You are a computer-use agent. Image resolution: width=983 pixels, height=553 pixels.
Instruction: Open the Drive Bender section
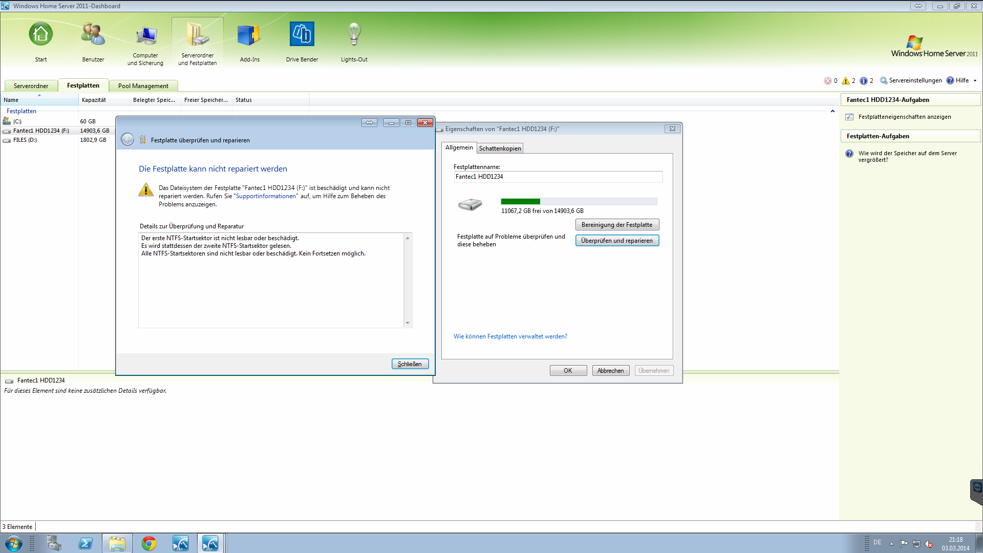coord(302,42)
